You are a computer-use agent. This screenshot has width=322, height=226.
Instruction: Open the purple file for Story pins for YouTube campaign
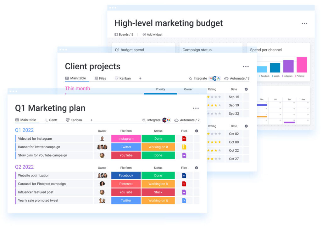(184, 155)
